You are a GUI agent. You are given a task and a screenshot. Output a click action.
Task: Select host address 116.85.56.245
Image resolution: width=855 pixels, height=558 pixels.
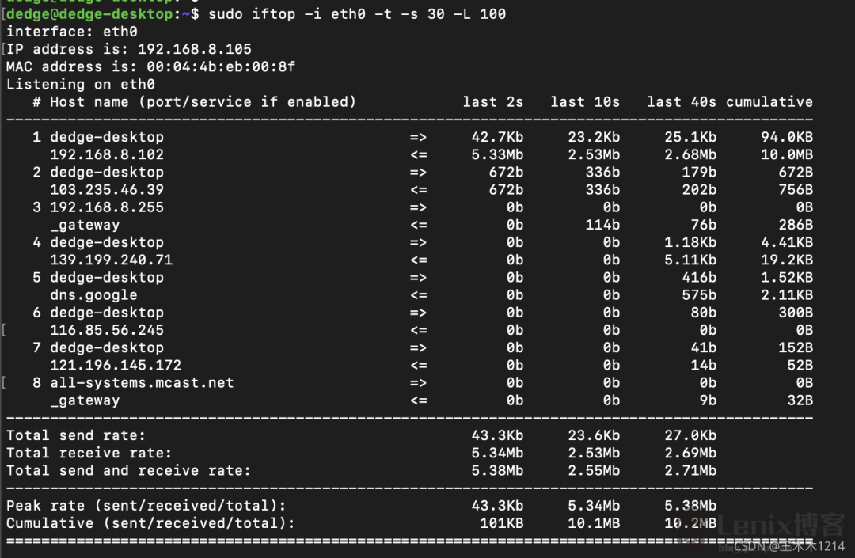pyautogui.click(x=107, y=330)
